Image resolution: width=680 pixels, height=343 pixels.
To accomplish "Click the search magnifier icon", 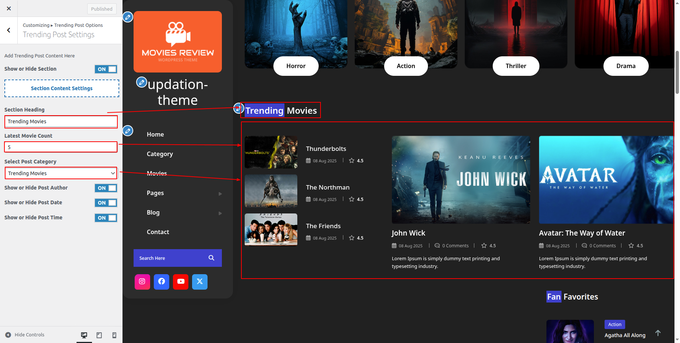I will pos(211,258).
